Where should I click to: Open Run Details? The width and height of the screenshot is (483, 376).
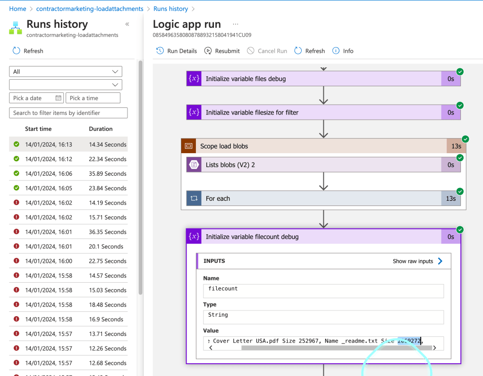point(177,51)
